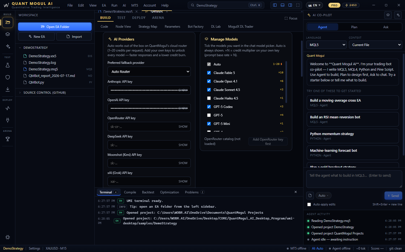Screen dimensions: 405x252
Task: Show the OpenRouter API key
Action: [183, 127]
